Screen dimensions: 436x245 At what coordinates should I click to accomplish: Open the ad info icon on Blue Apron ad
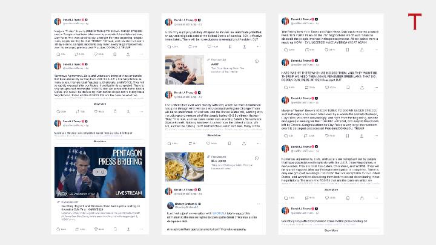coord(257,158)
